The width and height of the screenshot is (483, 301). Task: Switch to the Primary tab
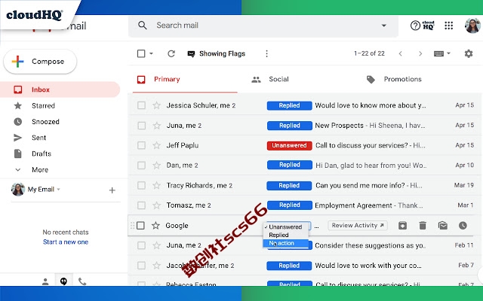[185, 80]
